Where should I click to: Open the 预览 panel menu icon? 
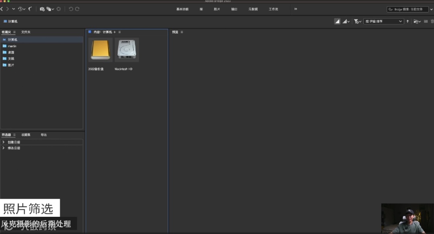[182, 32]
